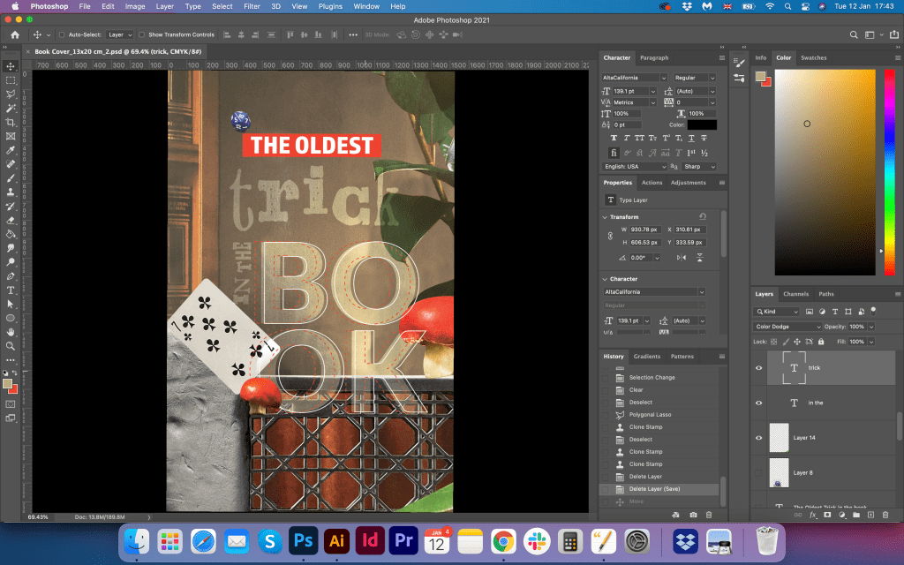Select the Zoom tool in the toolbar
904x565 pixels.
(11, 345)
